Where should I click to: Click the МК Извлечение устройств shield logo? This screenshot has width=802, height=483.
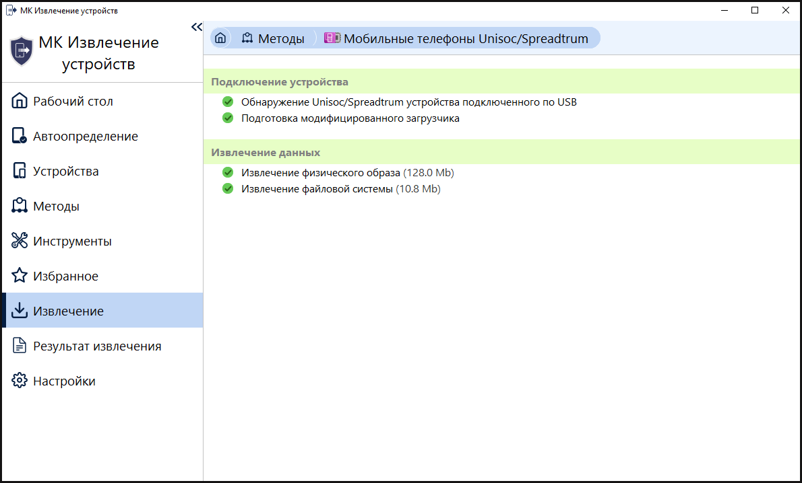(x=22, y=51)
